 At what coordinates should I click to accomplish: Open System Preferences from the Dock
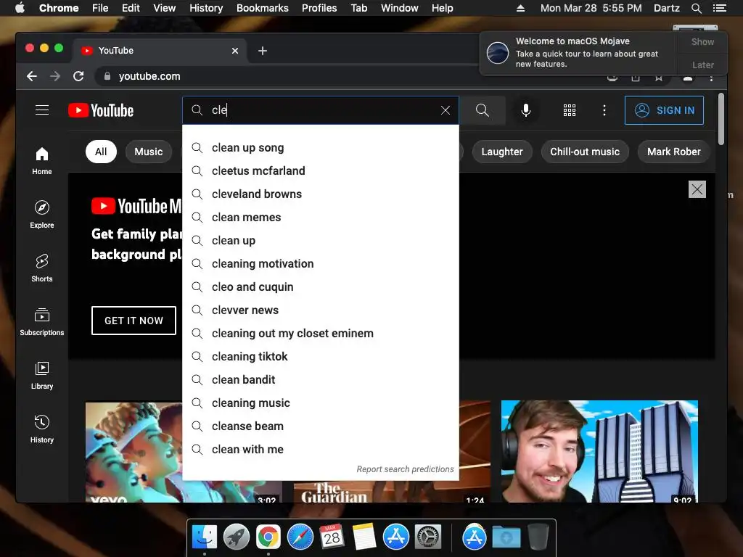click(x=428, y=537)
